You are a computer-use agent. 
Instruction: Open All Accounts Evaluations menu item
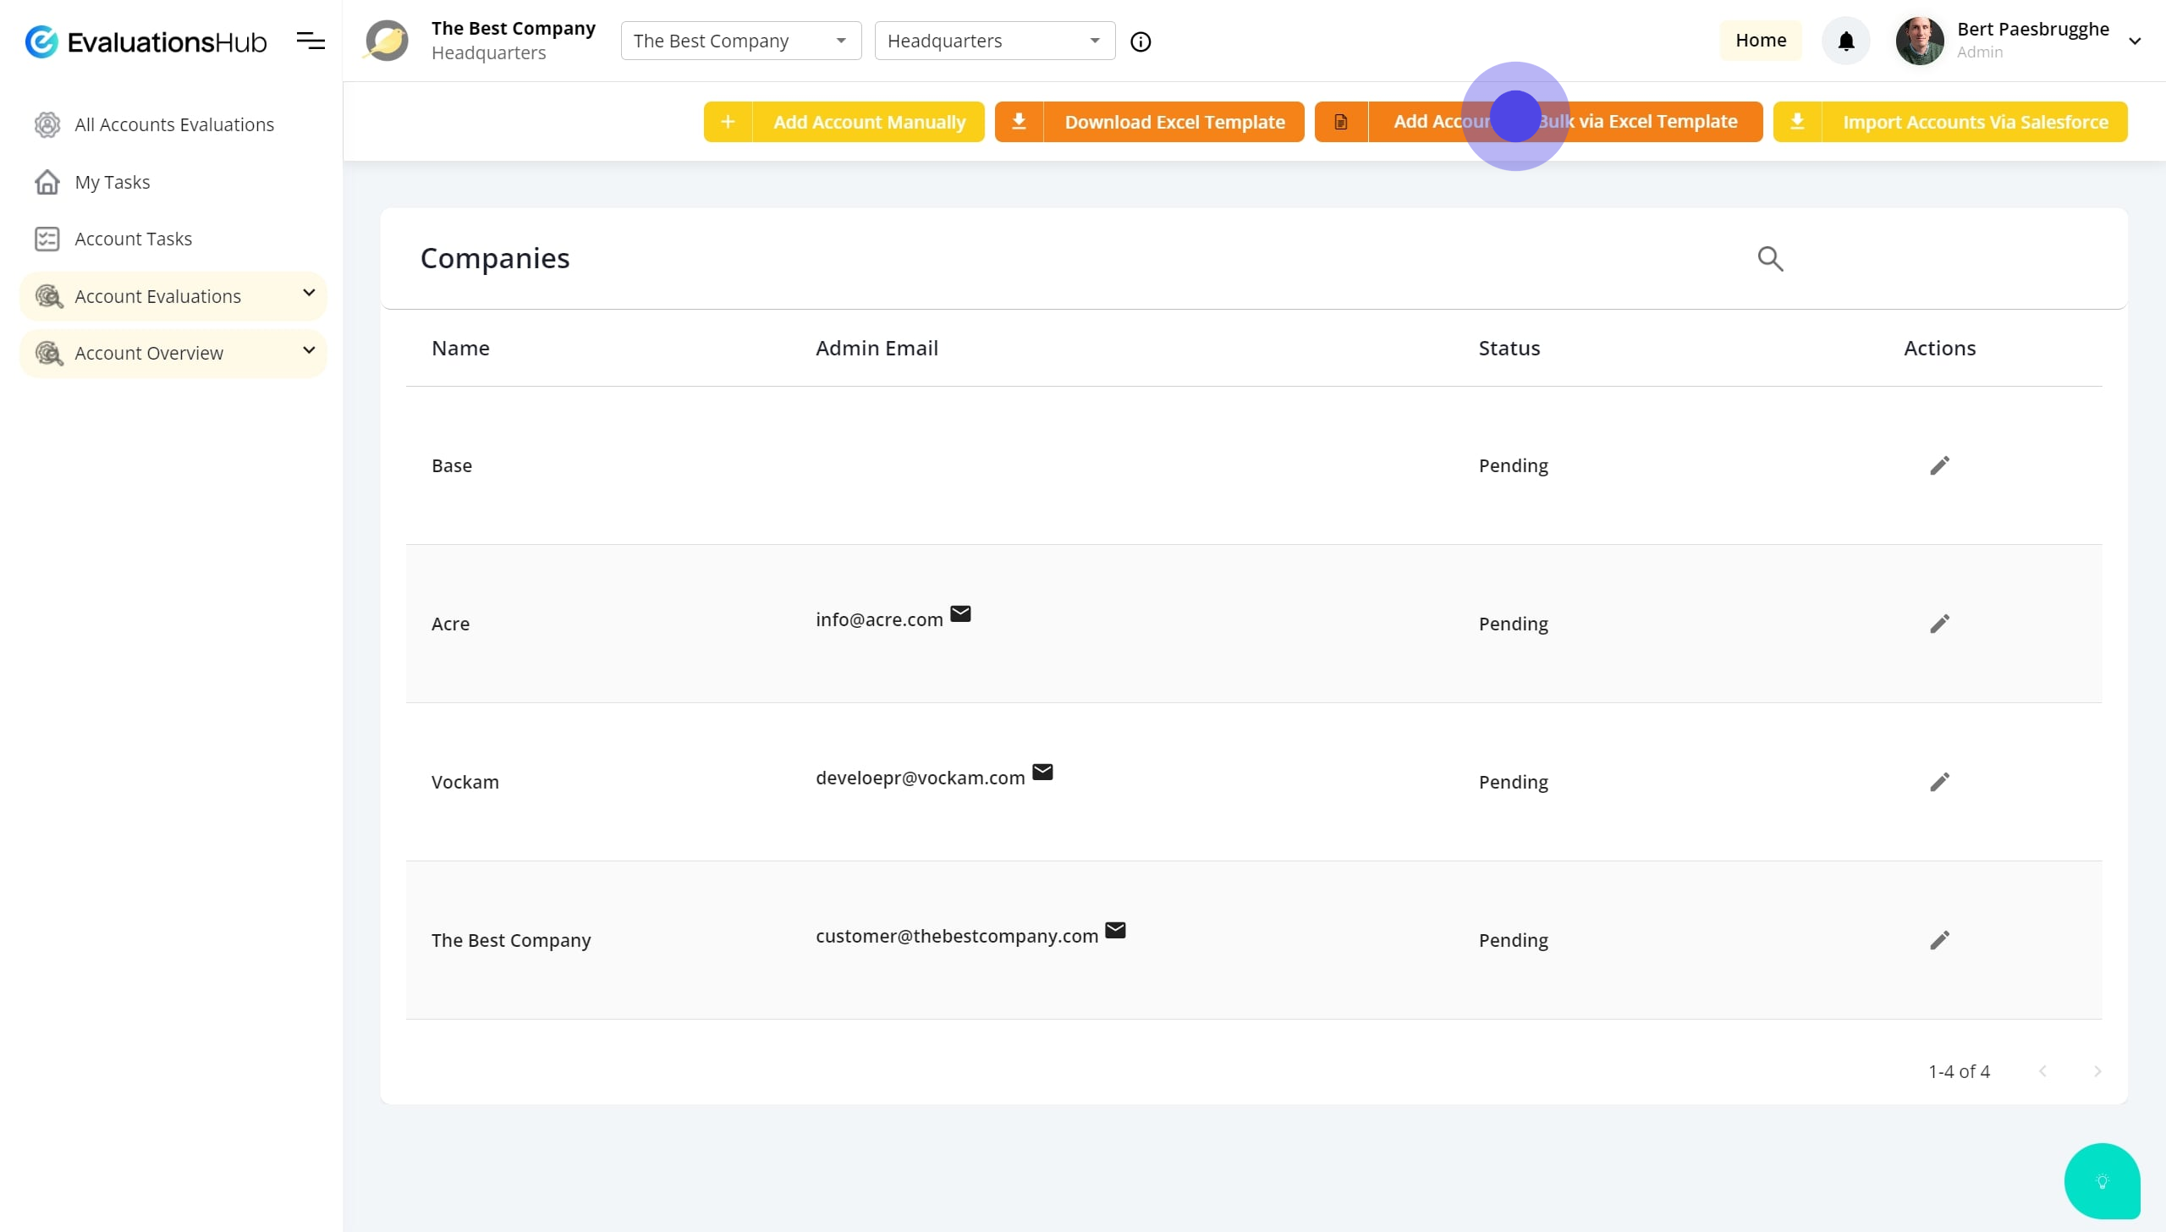pyautogui.click(x=173, y=124)
